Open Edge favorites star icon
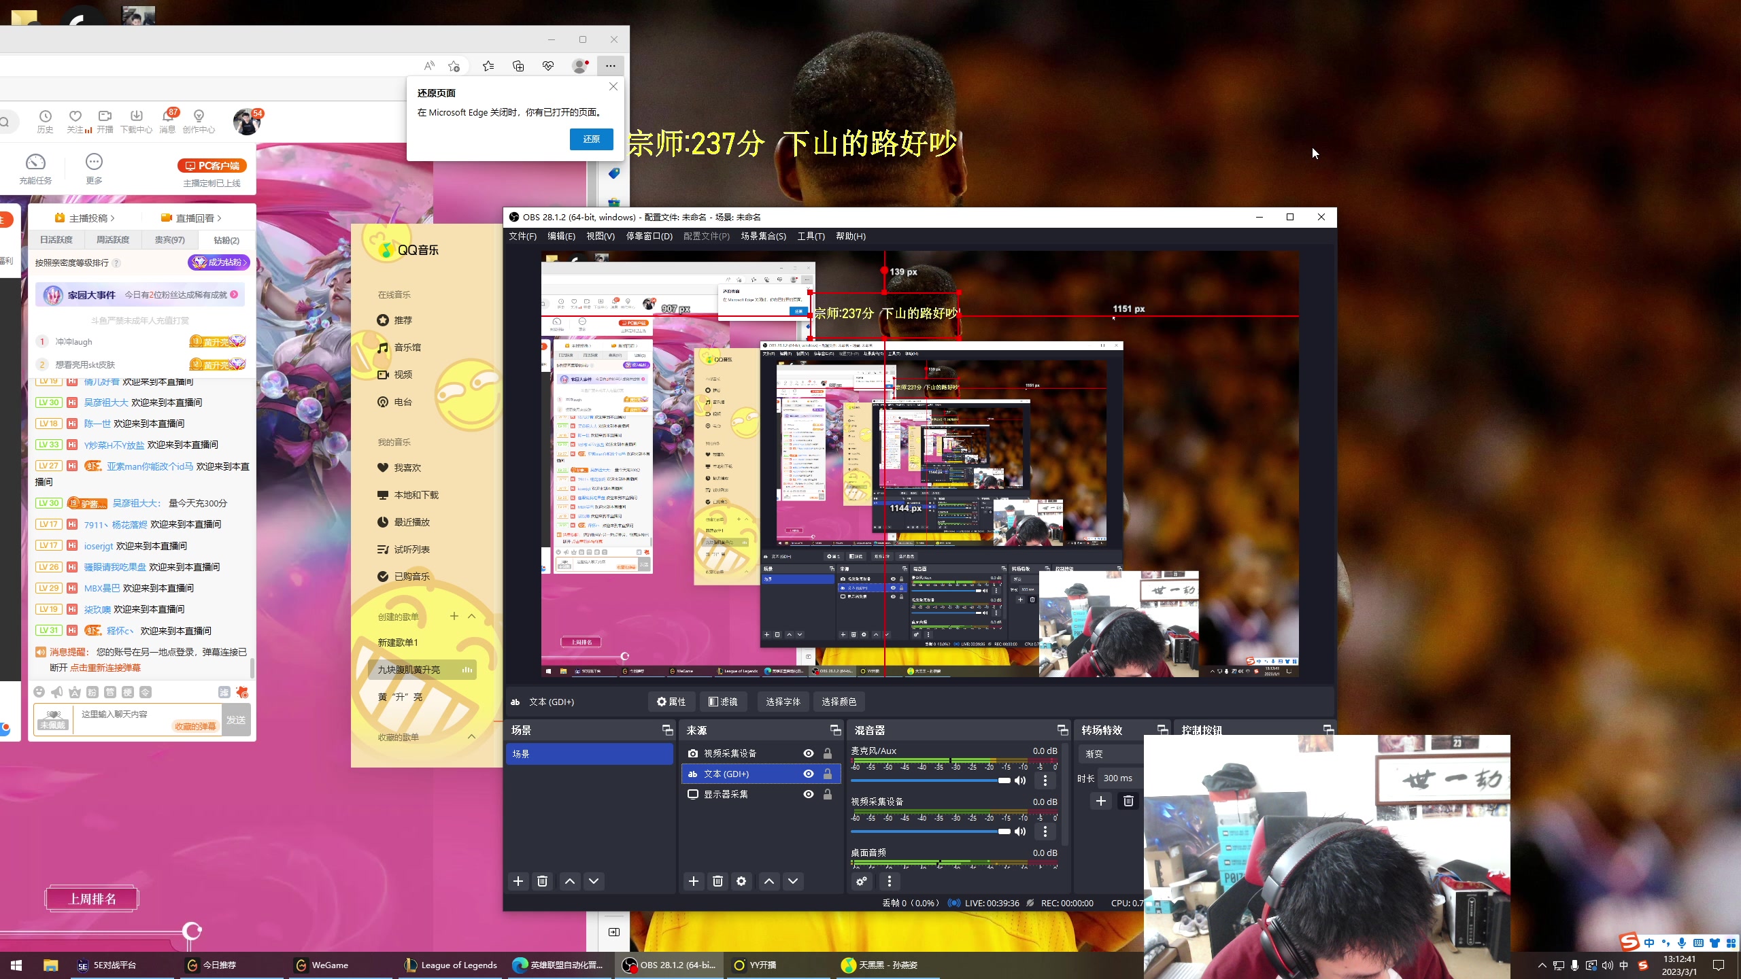 pos(488,66)
